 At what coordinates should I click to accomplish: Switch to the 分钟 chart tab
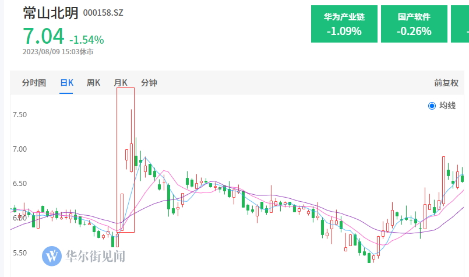click(149, 83)
